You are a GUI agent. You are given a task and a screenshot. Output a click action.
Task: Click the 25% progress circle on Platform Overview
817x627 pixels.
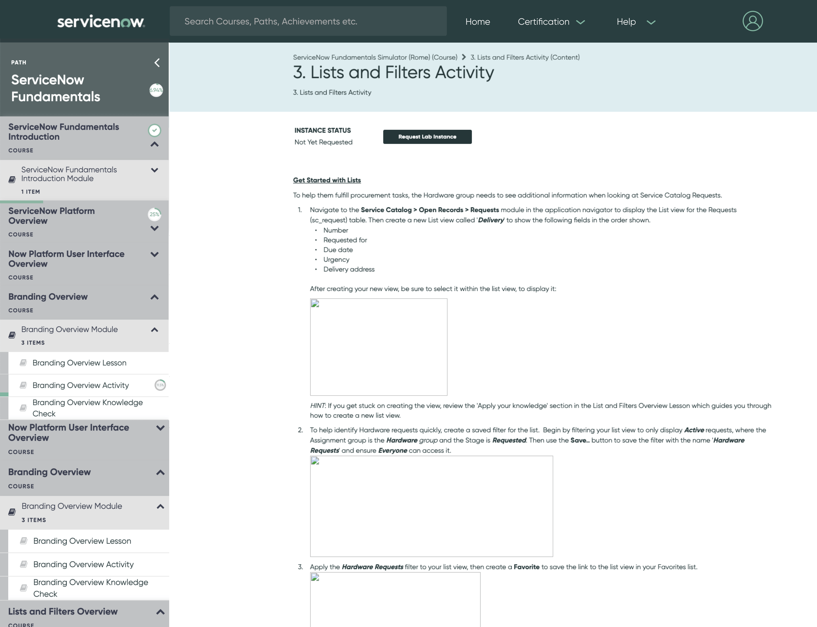point(154,214)
